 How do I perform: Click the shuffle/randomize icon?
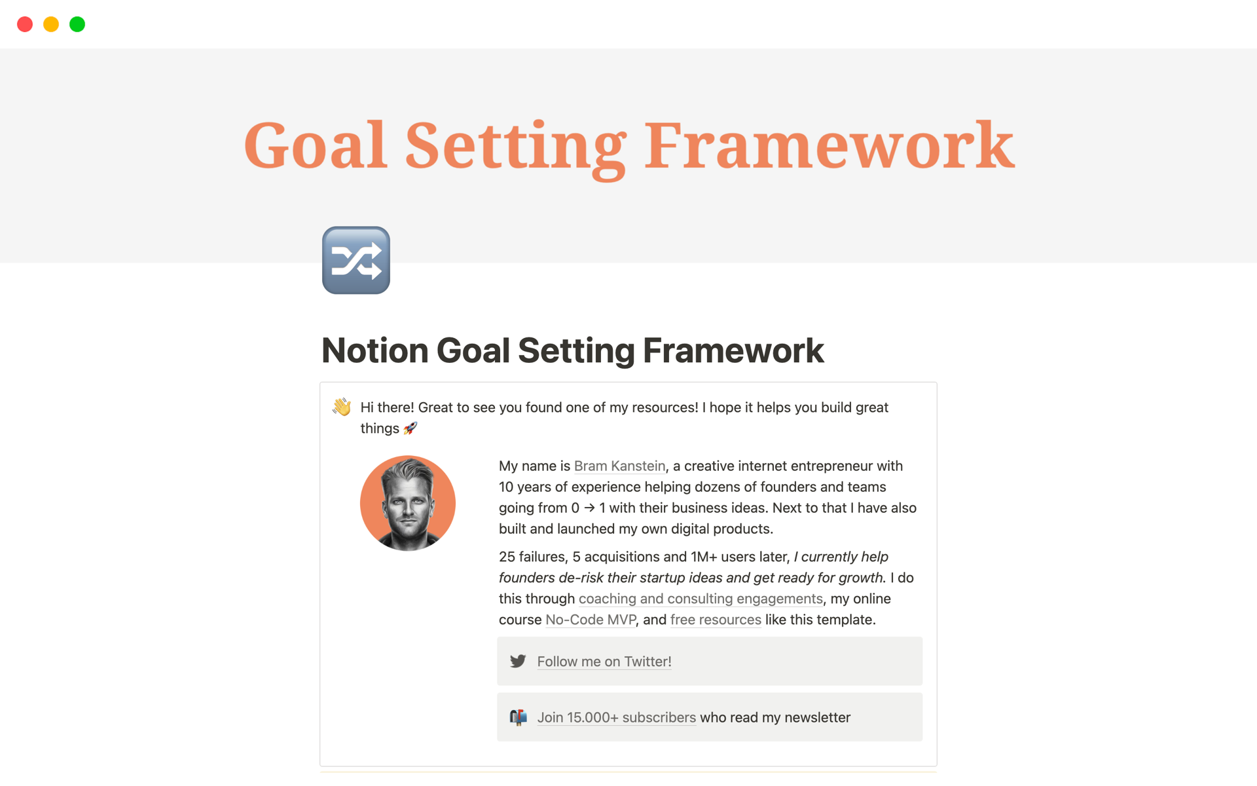tap(357, 260)
